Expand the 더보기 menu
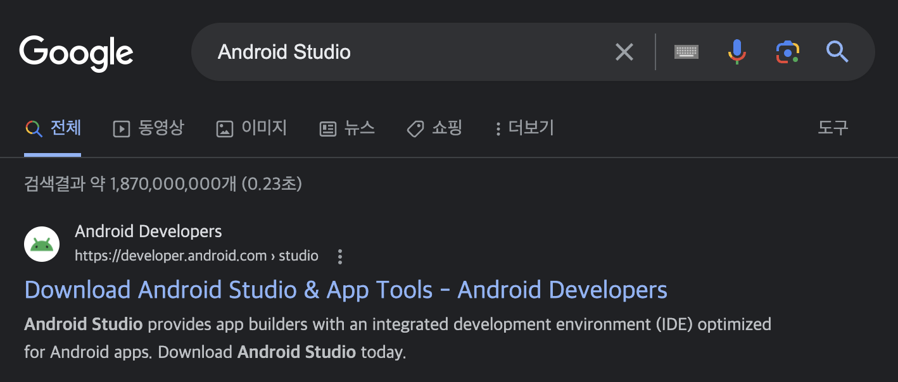This screenshot has width=898, height=382. click(x=524, y=128)
